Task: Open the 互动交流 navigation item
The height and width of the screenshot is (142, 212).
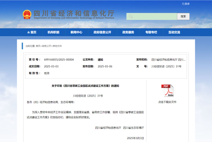Action: [174, 33]
